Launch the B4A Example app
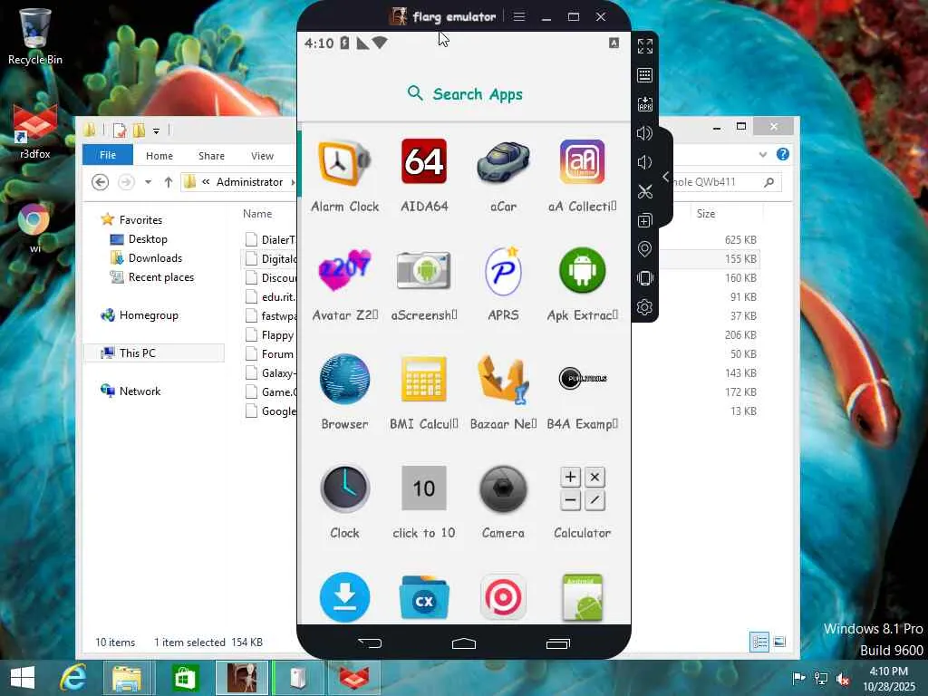The image size is (928, 696). tap(583, 379)
